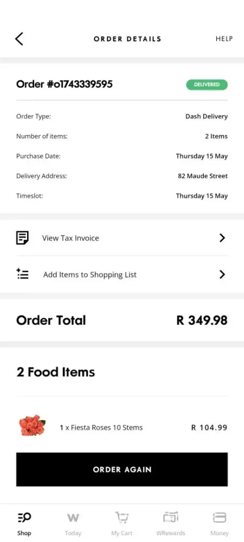
Task: Expand Add Items to Shopping List chevron
Action: [222, 274]
